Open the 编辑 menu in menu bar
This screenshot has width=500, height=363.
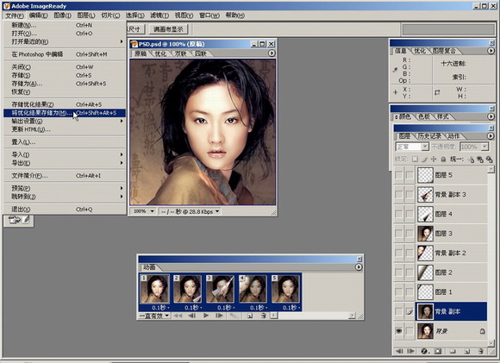pyautogui.click(x=38, y=16)
